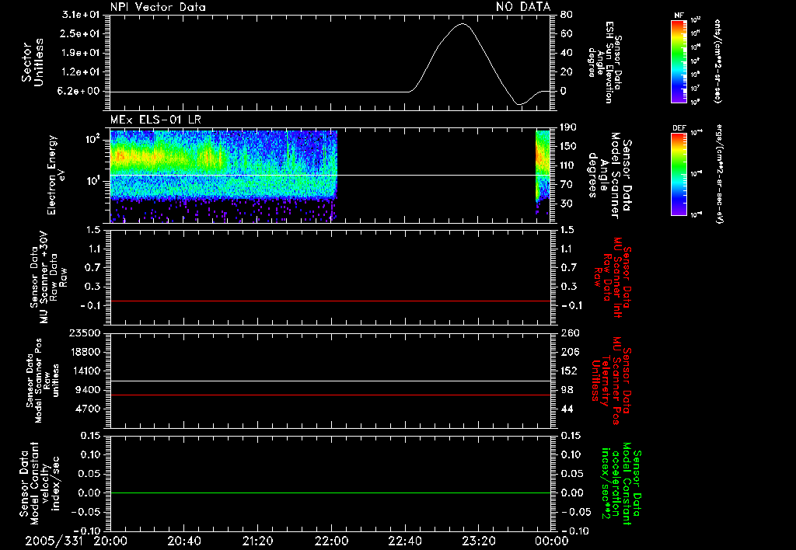Image resolution: width=796 pixels, height=550 pixels.
Task: Click the '23500' scanner position tick
Action: click(84, 332)
